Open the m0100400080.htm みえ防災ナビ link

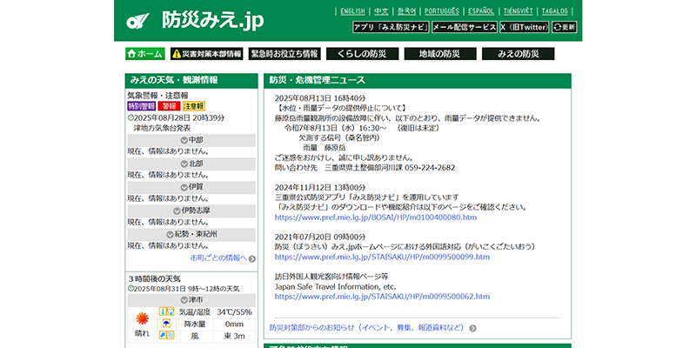coord(376,217)
